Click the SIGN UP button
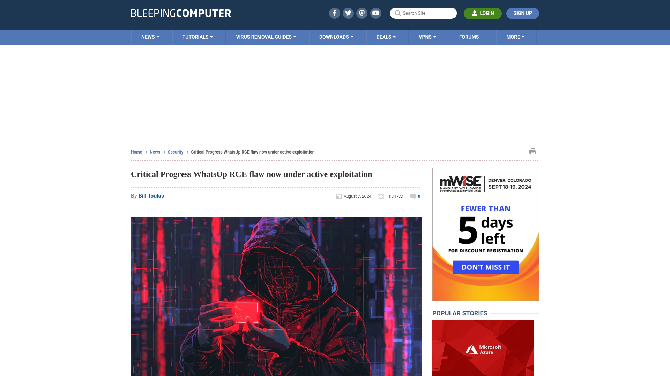The image size is (670, 376). coord(522,13)
